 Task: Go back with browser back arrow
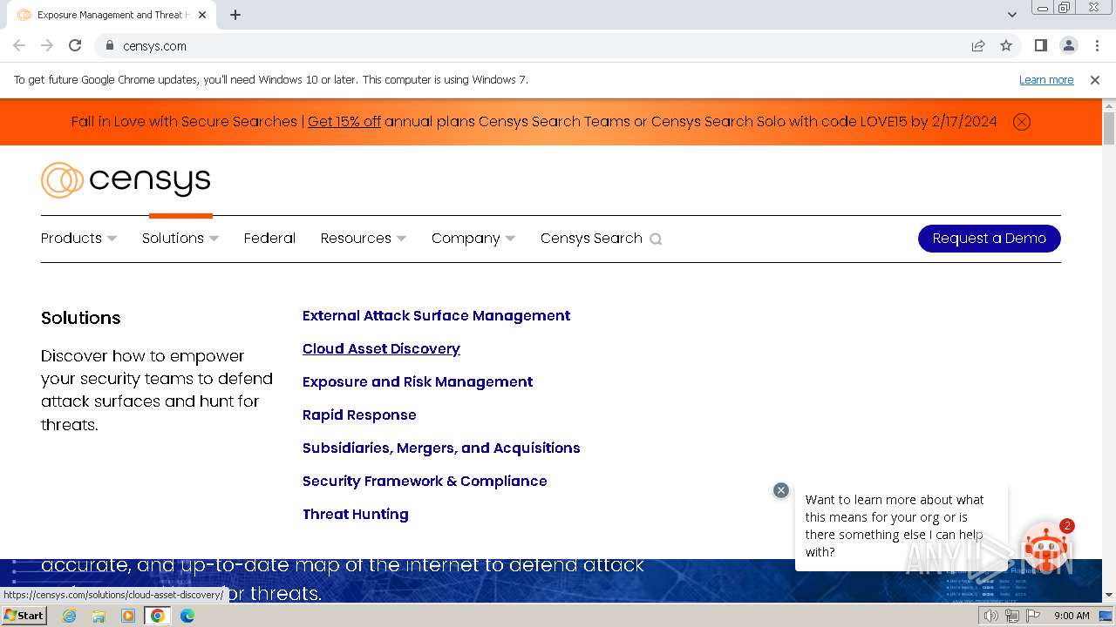coord(19,45)
